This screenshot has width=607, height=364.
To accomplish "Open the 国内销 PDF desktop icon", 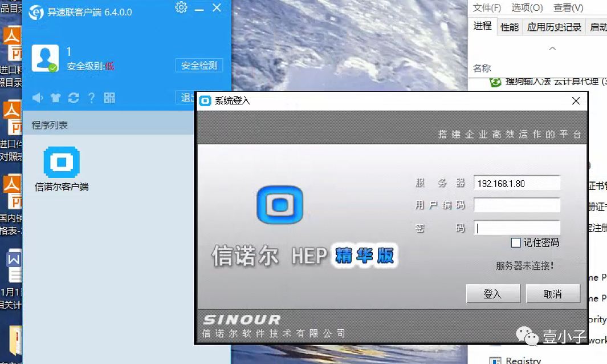I will pyautogui.click(x=11, y=192).
